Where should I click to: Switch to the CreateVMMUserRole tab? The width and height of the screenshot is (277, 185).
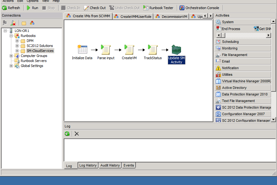(x=133, y=17)
